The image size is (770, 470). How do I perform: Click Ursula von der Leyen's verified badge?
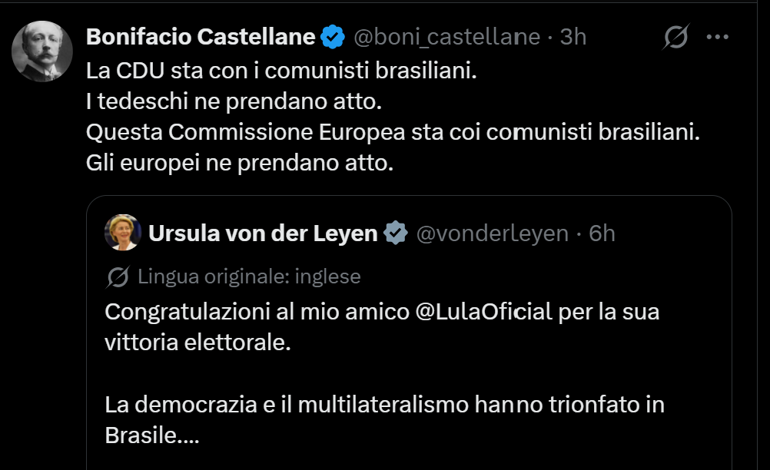coord(396,233)
